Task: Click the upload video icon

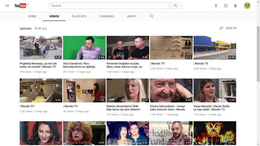Action: click(216, 6)
